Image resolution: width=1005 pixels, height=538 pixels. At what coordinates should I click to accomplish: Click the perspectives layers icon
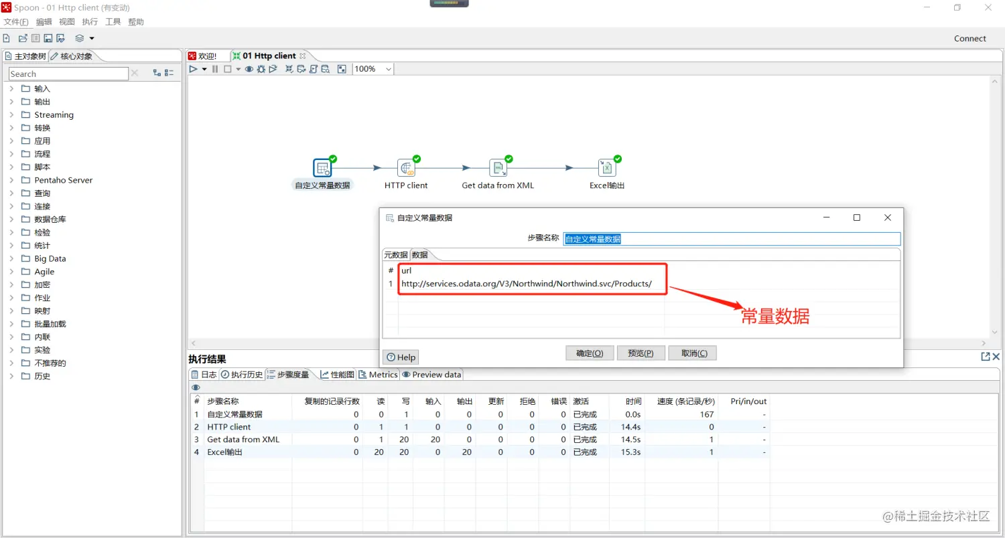point(80,38)
